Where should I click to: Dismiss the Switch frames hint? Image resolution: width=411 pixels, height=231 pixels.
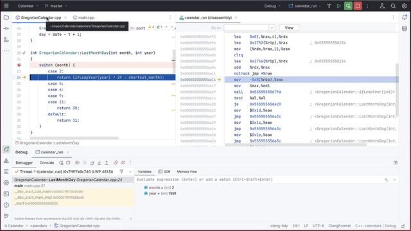click(131, 219)
